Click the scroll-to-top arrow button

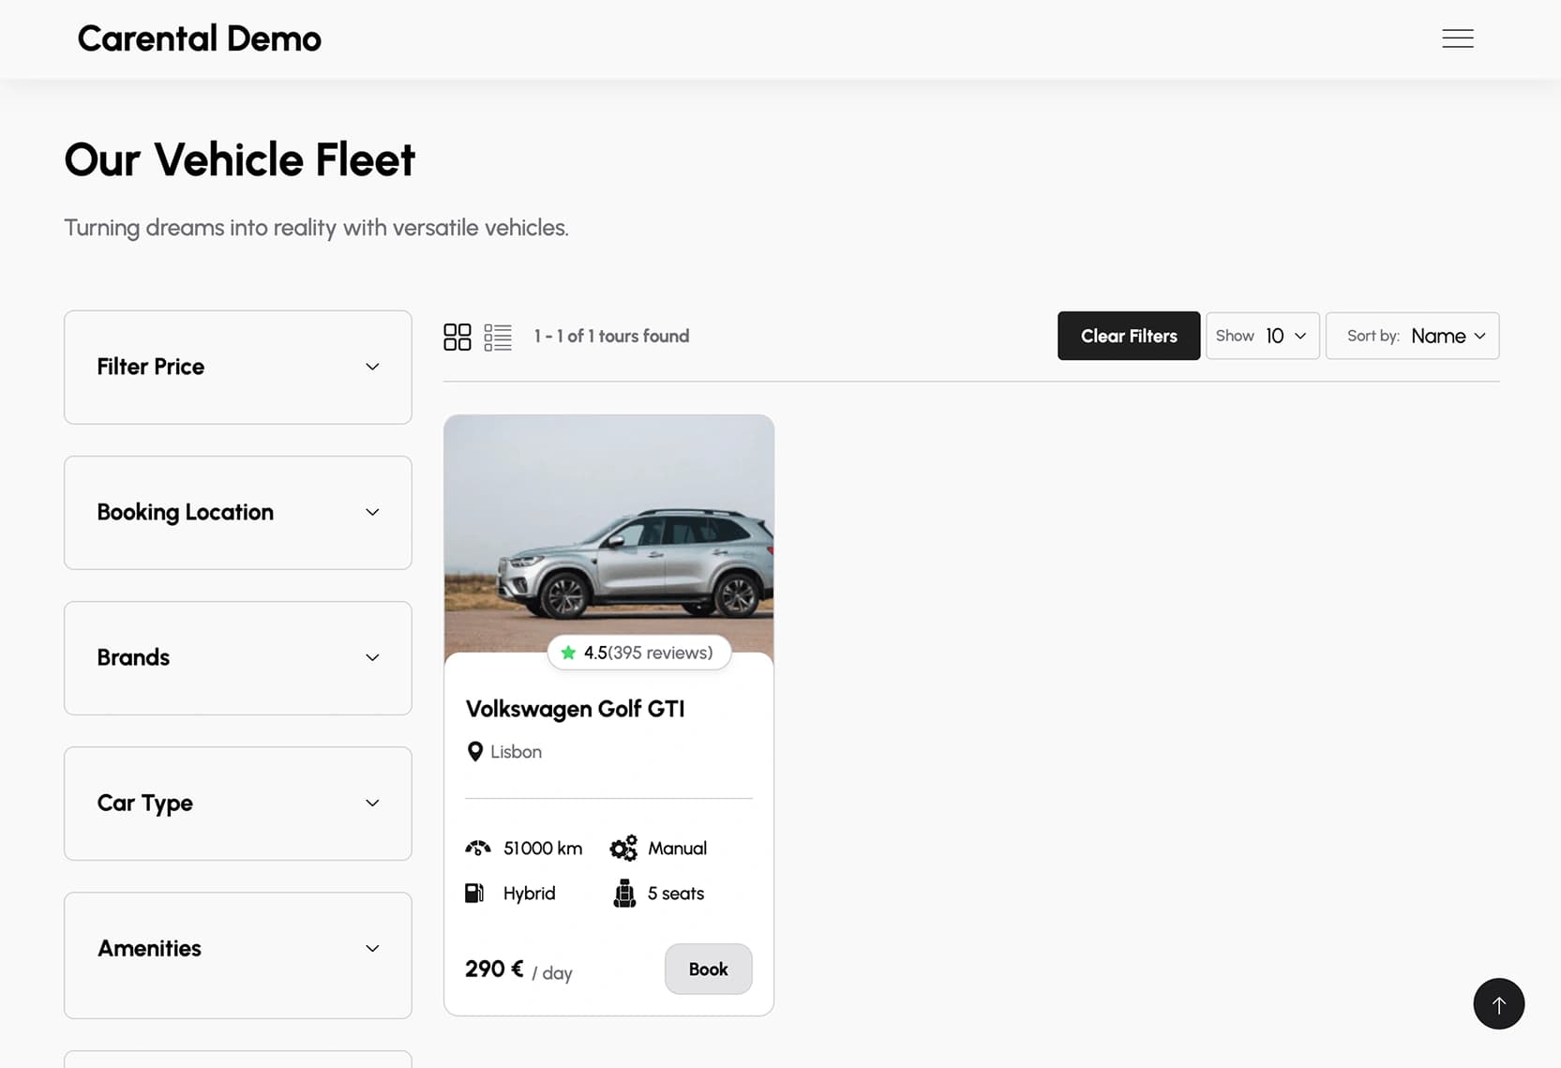[1498, 1003]
